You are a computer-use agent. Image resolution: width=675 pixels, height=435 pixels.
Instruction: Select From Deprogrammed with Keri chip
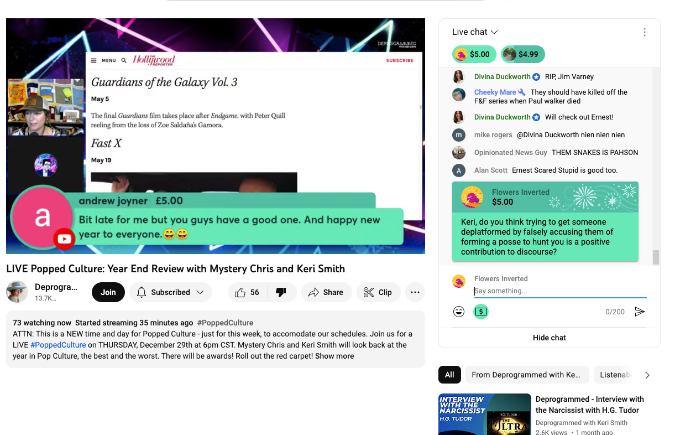tap(526, 375)
